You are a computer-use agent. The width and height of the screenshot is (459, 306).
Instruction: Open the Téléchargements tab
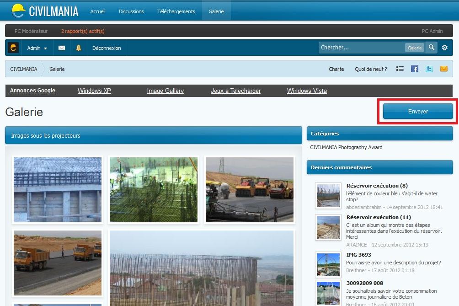click(x=176, y=11)
